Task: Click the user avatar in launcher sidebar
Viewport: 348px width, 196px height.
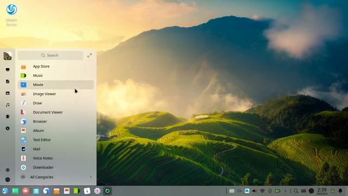Action: 8,56
